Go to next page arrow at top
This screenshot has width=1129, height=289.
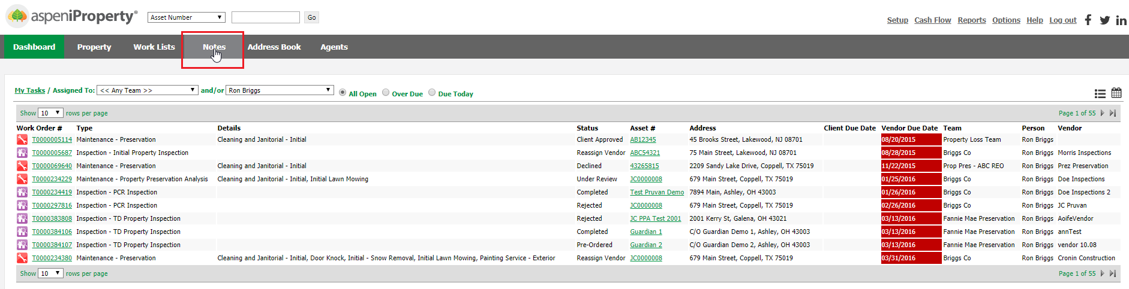click(1103, 113)
